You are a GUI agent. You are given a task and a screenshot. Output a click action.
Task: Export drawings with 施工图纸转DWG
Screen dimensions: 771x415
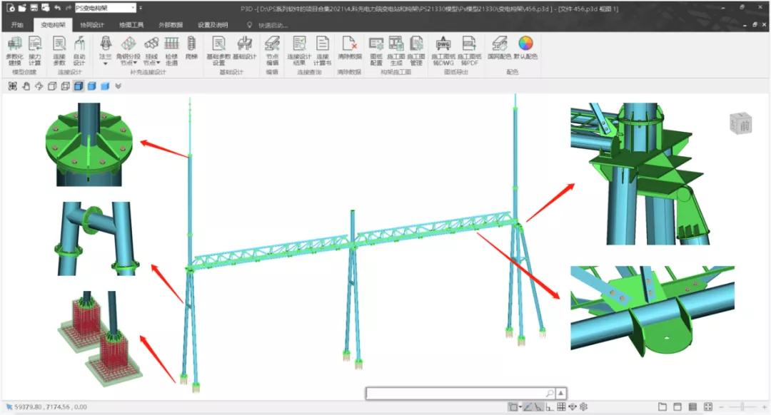(x=443, y=49)
